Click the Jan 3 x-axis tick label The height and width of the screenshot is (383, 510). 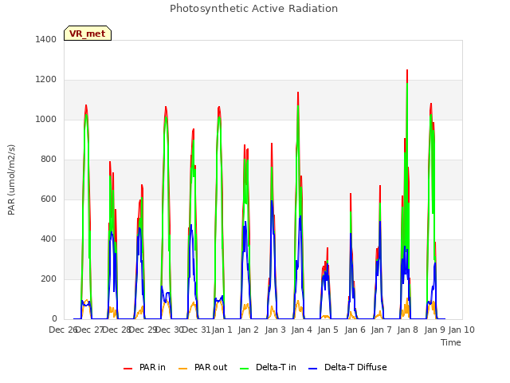275,330
